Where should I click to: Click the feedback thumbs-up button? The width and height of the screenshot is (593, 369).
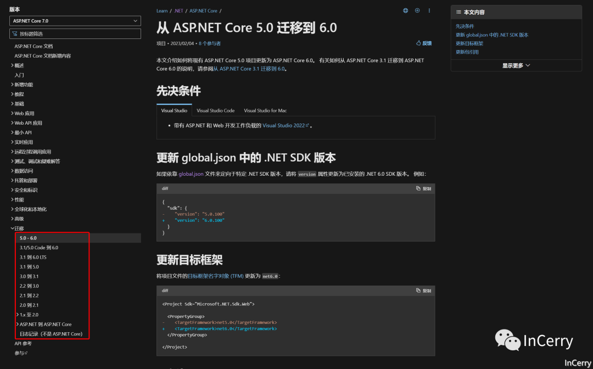424,43
